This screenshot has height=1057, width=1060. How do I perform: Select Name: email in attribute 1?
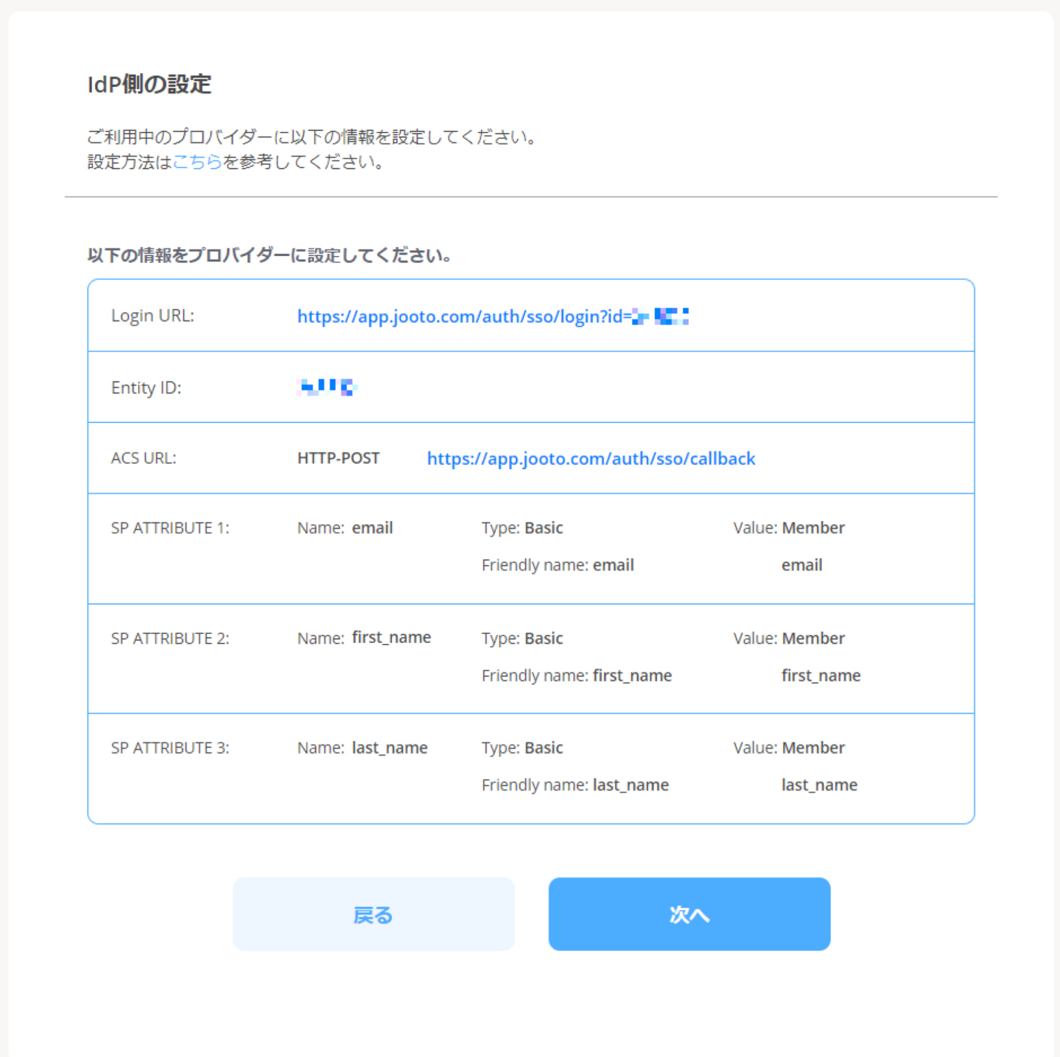(x=345, y=528)
